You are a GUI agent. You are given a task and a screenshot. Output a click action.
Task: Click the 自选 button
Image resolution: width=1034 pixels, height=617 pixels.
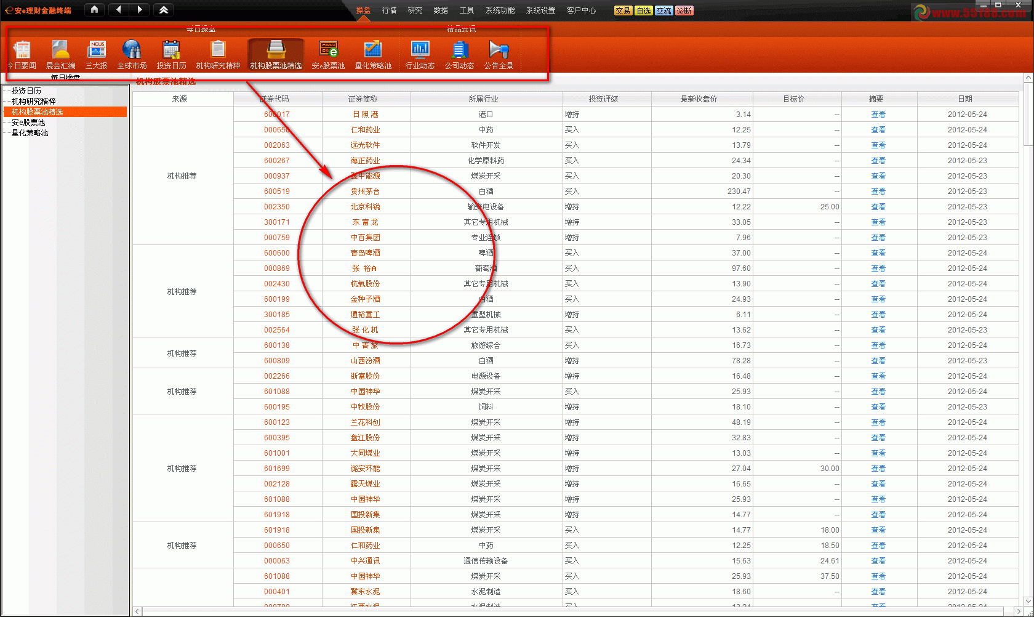[x=643, y=10]
